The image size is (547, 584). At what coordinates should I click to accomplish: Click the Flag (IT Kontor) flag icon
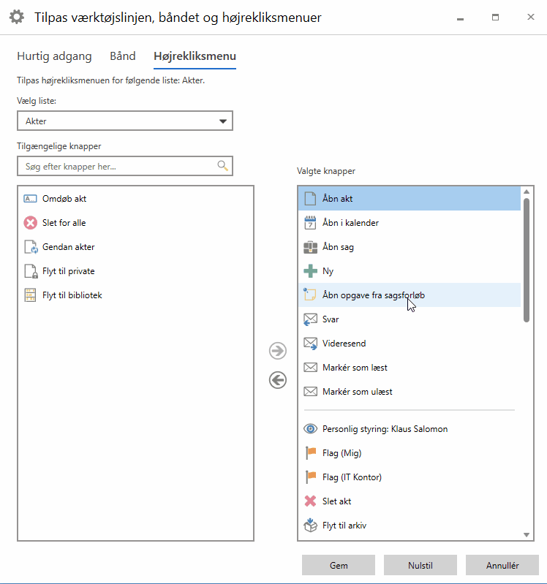[x=310, y=477]
